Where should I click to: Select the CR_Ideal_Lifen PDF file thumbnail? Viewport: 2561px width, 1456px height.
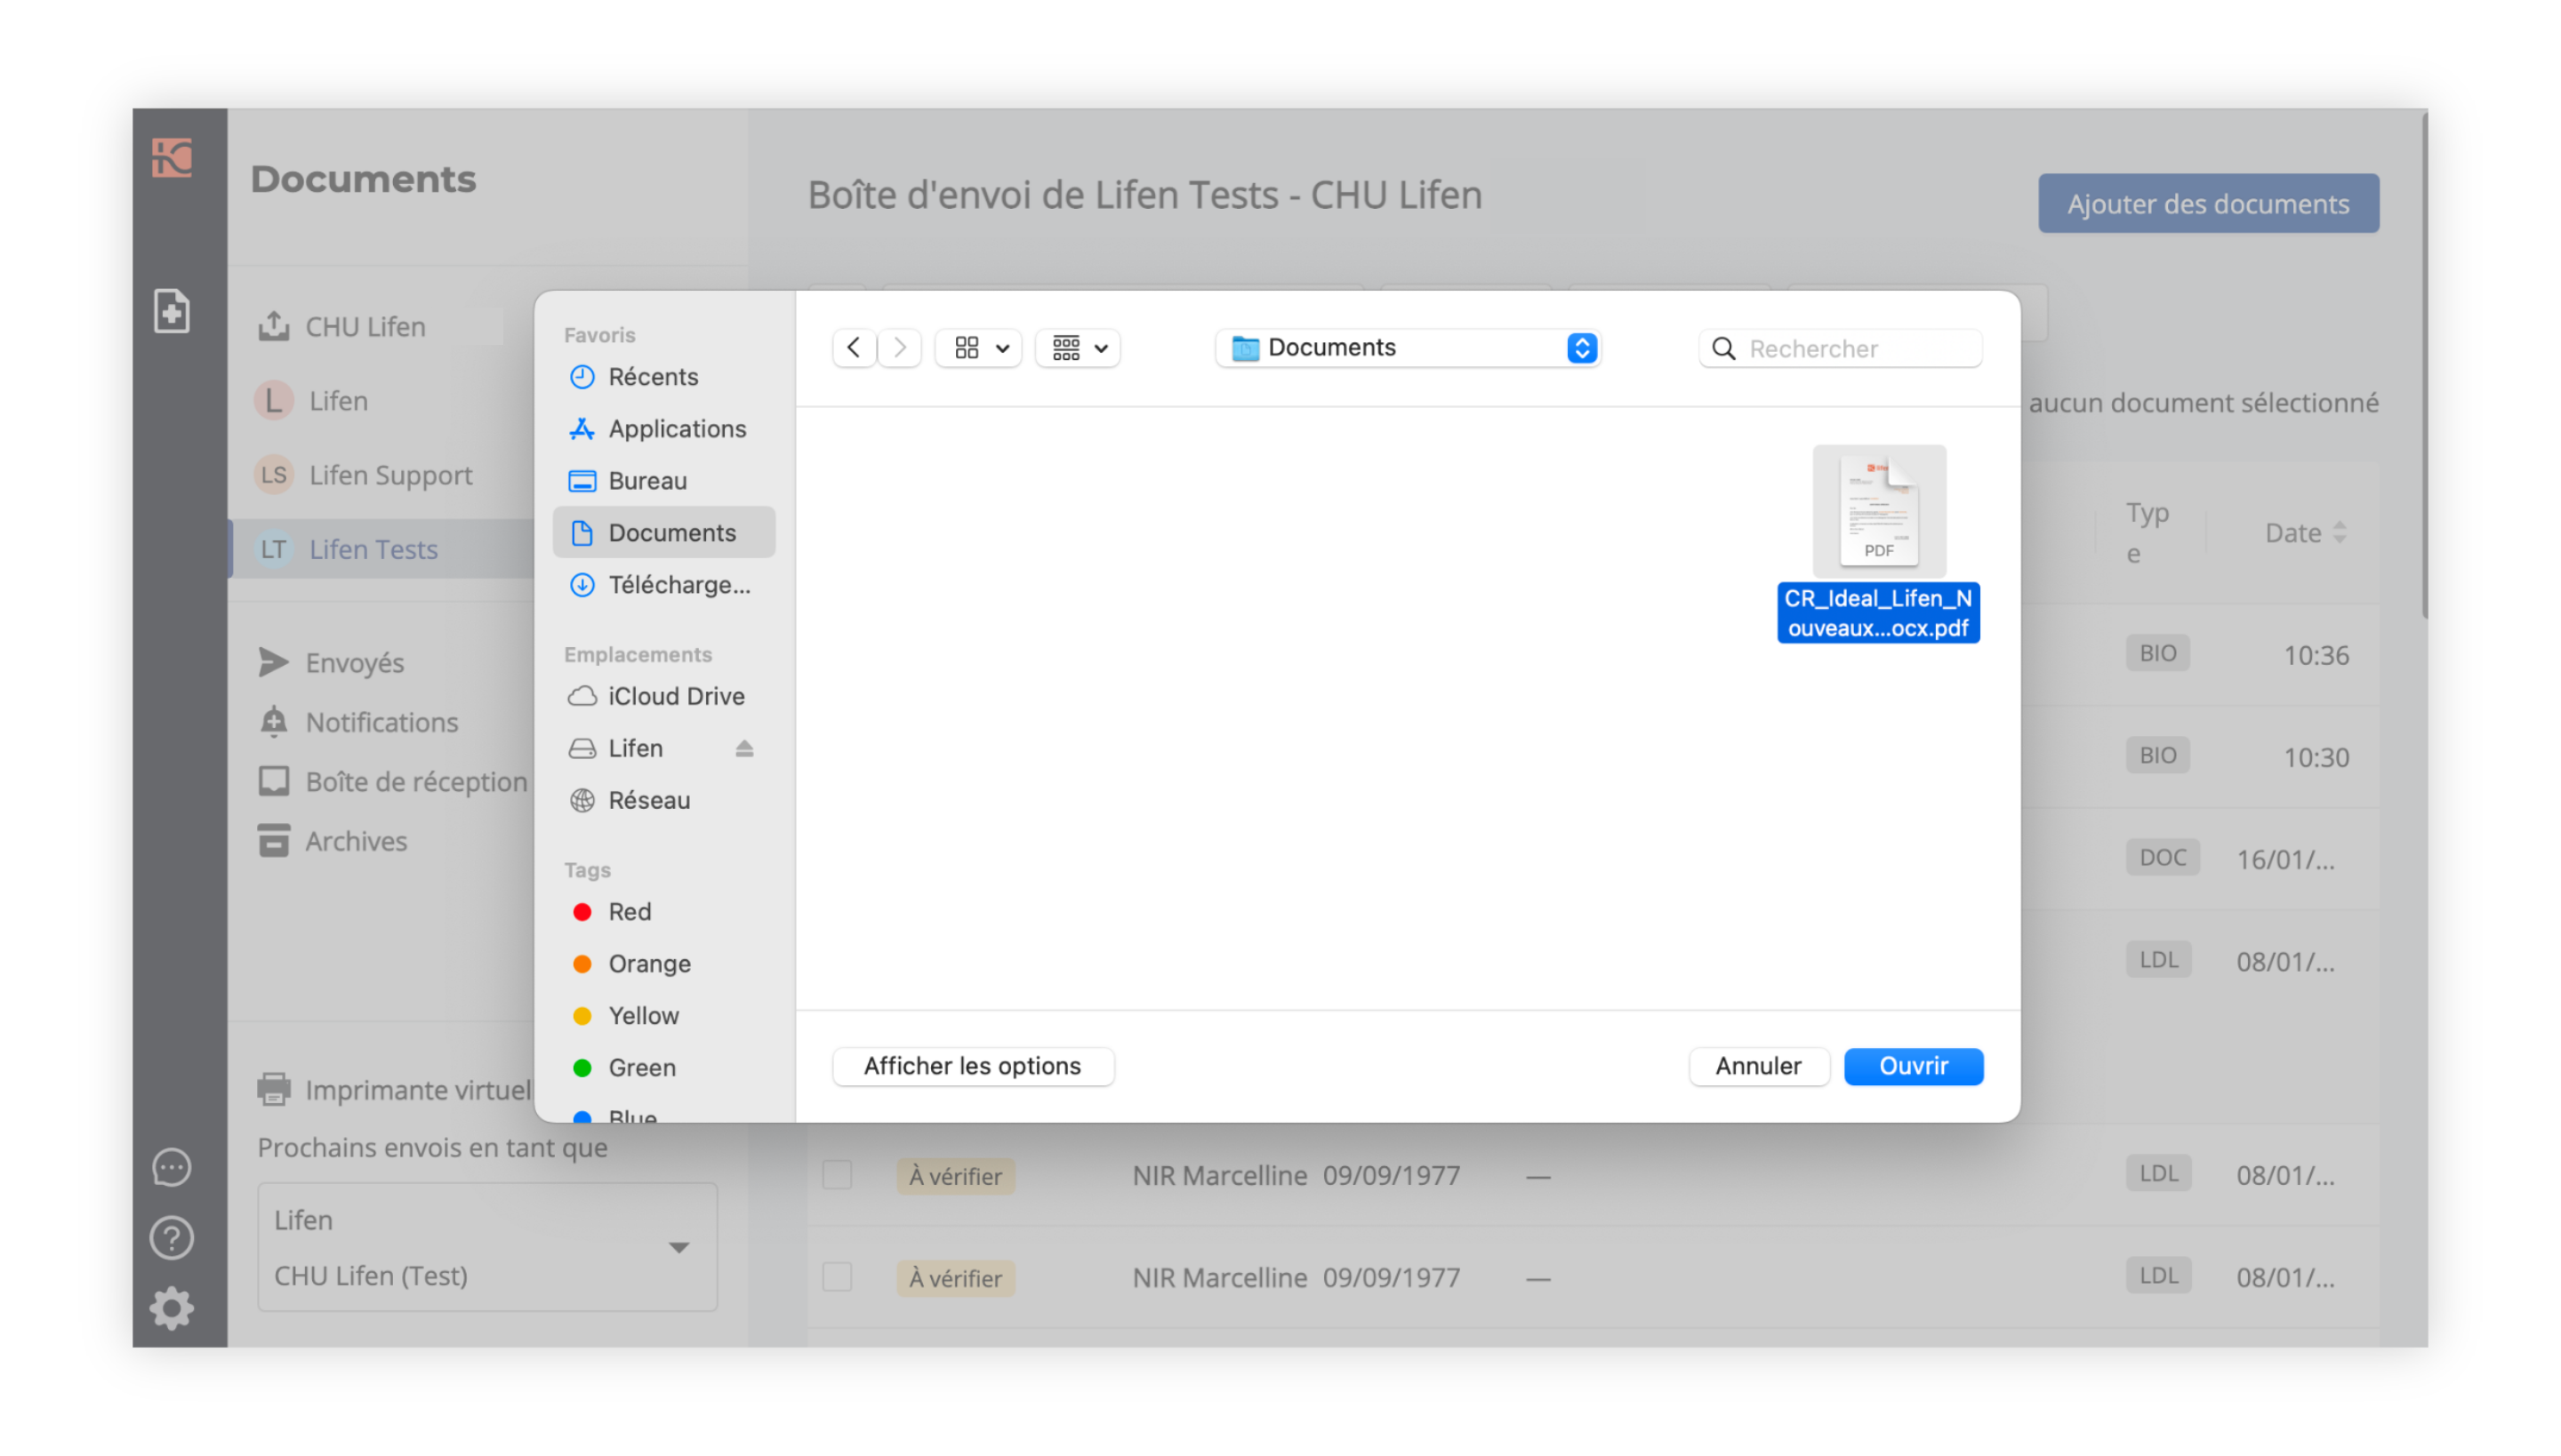[x=1879, y=511]
